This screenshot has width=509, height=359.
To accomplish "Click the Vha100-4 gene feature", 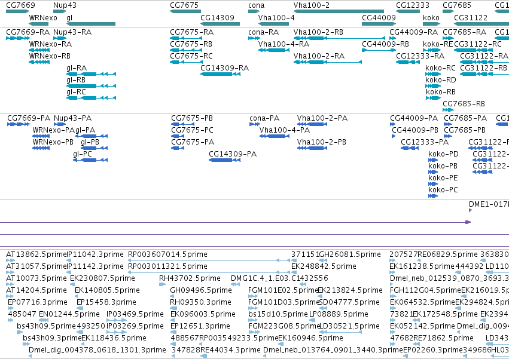I will pos(274,24).
